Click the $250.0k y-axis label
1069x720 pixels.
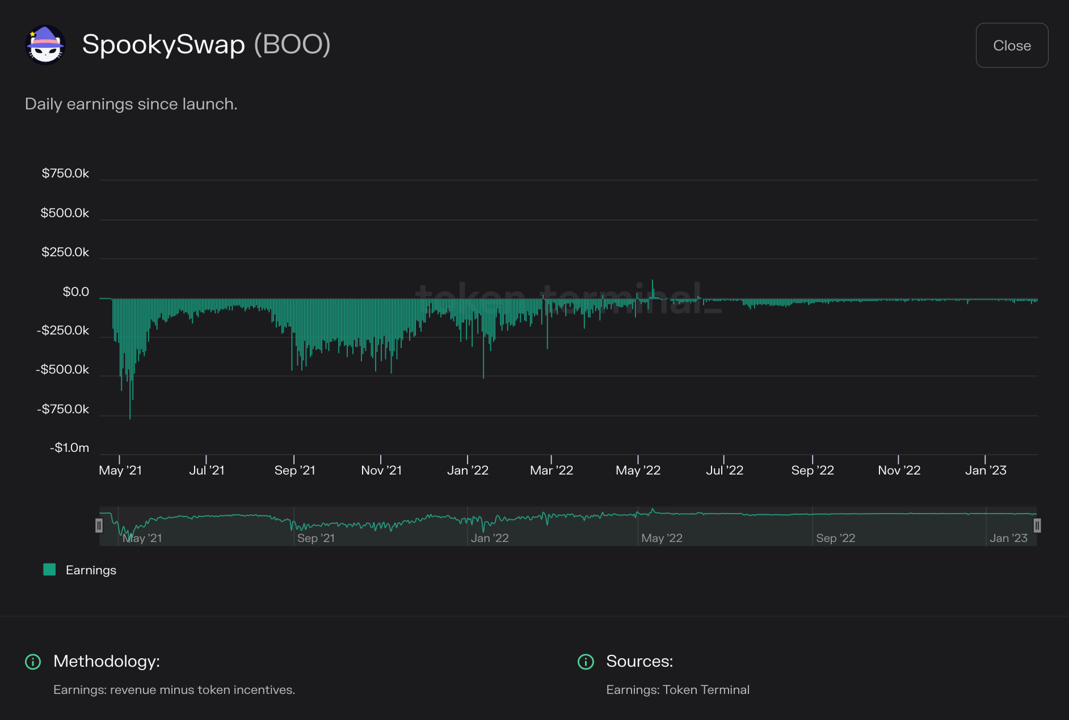pos(65,252)
